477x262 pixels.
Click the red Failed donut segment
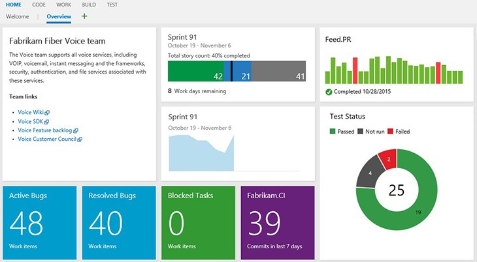tap(389, 159)
